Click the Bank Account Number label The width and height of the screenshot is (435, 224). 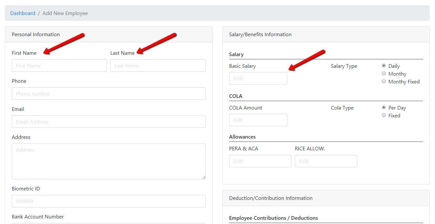coord(38,217)
